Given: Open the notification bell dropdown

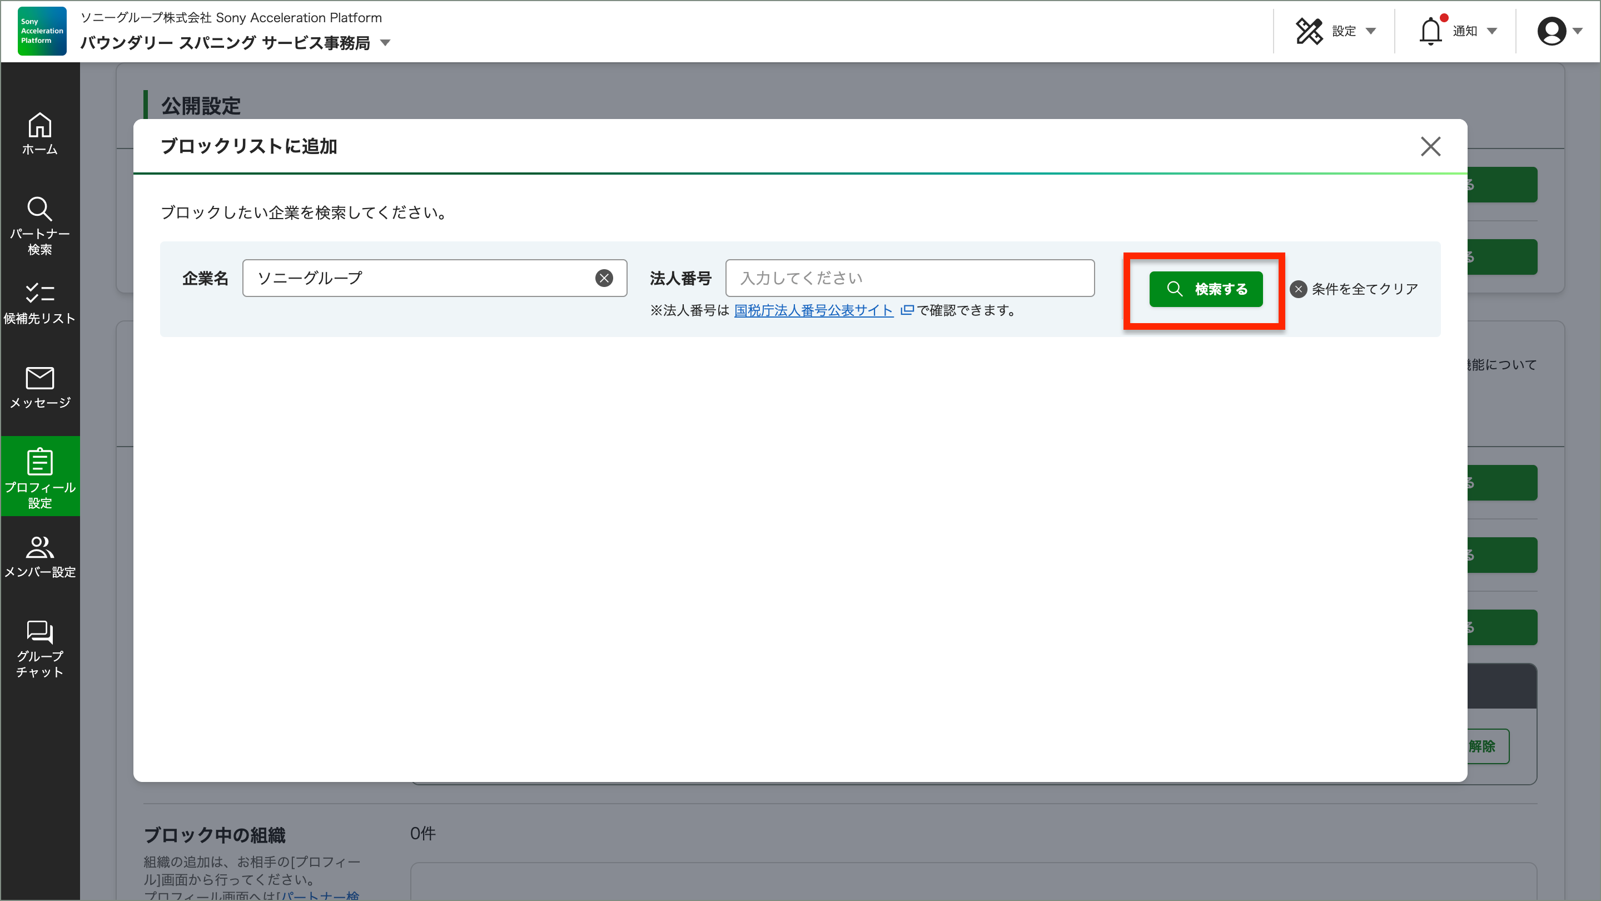Looking at the screenshot, I should tap(1432, 31).
